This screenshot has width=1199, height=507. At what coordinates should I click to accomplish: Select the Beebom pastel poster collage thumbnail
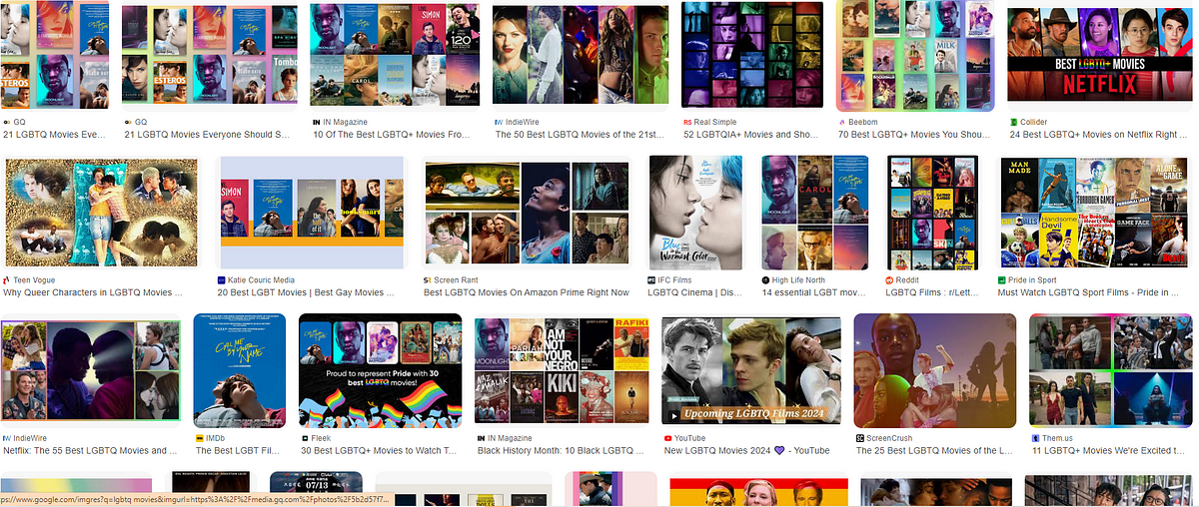tap(915, 56)
